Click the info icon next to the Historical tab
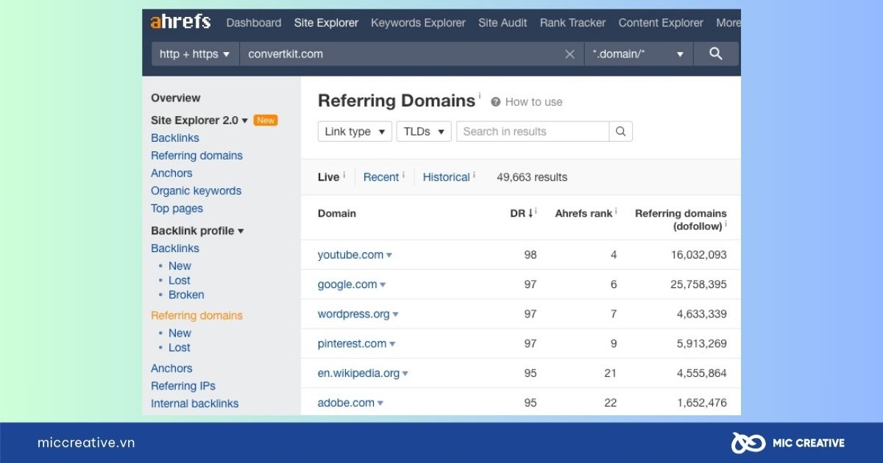 point(474,175)
